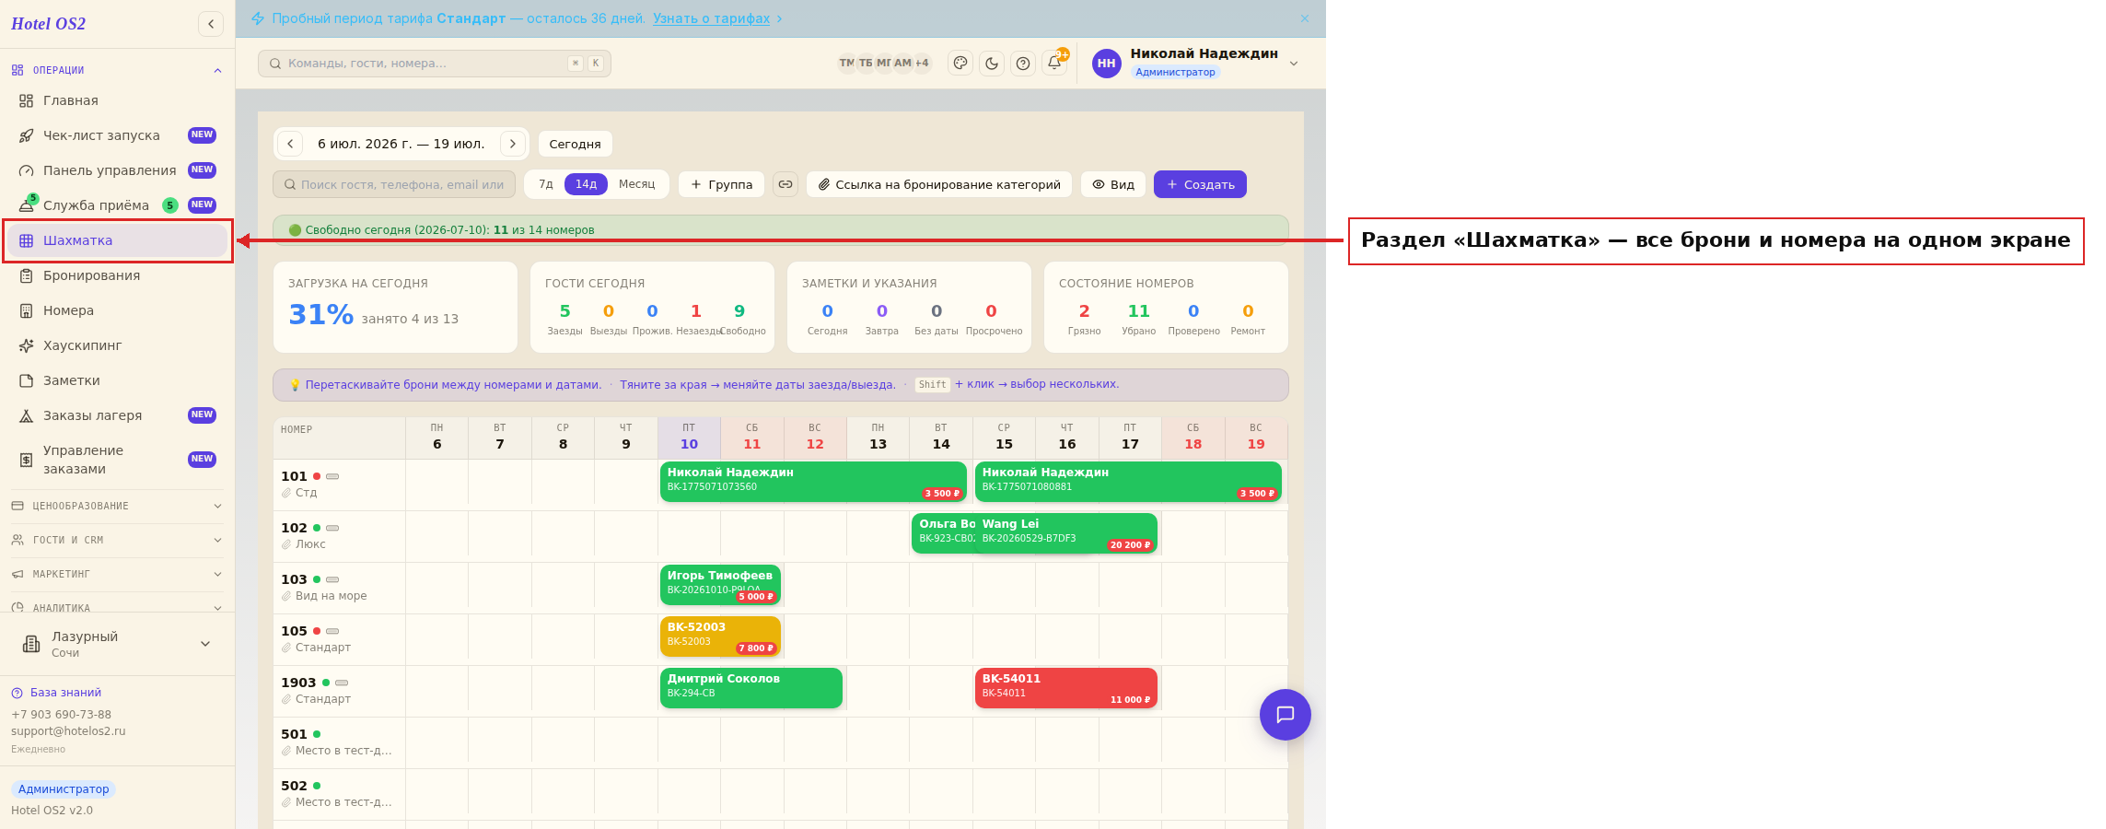Click the chain link icon beside Группа
The image size is (2106, 829).
(785, 184)
